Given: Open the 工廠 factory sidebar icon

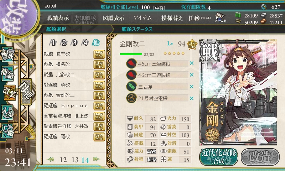Looking at the screenshot, I should [7, 131].
